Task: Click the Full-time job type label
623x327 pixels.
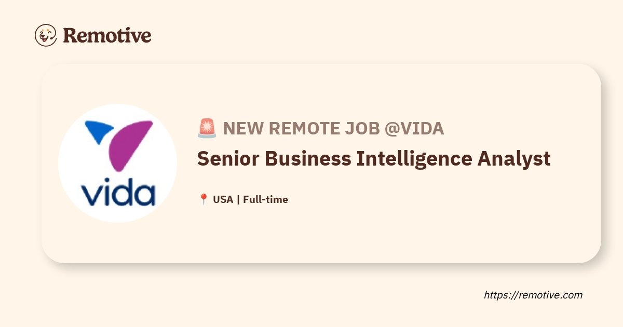Action: point(266,199)
